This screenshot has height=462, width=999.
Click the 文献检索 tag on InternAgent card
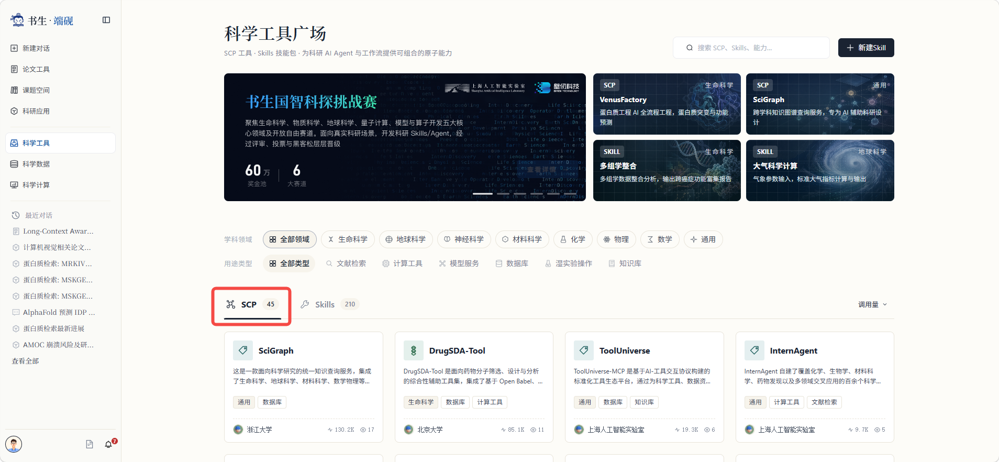[824, 402]
